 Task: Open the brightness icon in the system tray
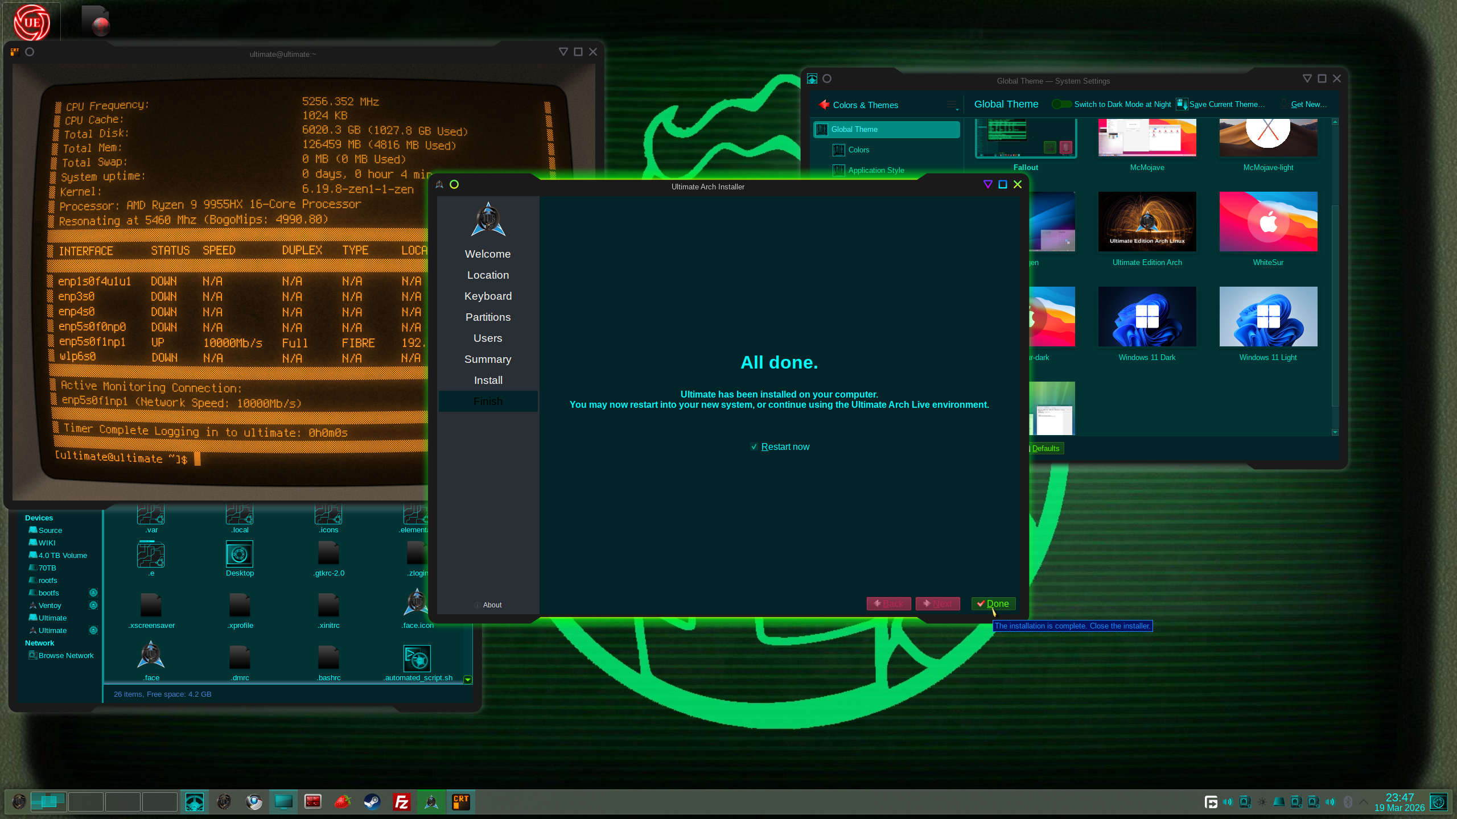pyautogui.click(x=1262, y=802)
